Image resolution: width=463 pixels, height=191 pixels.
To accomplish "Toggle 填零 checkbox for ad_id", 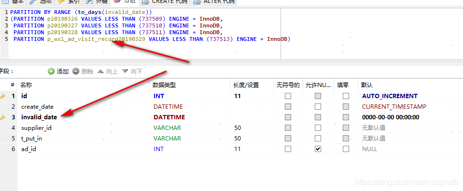I will pyautogui.click(x=346, y=149).
